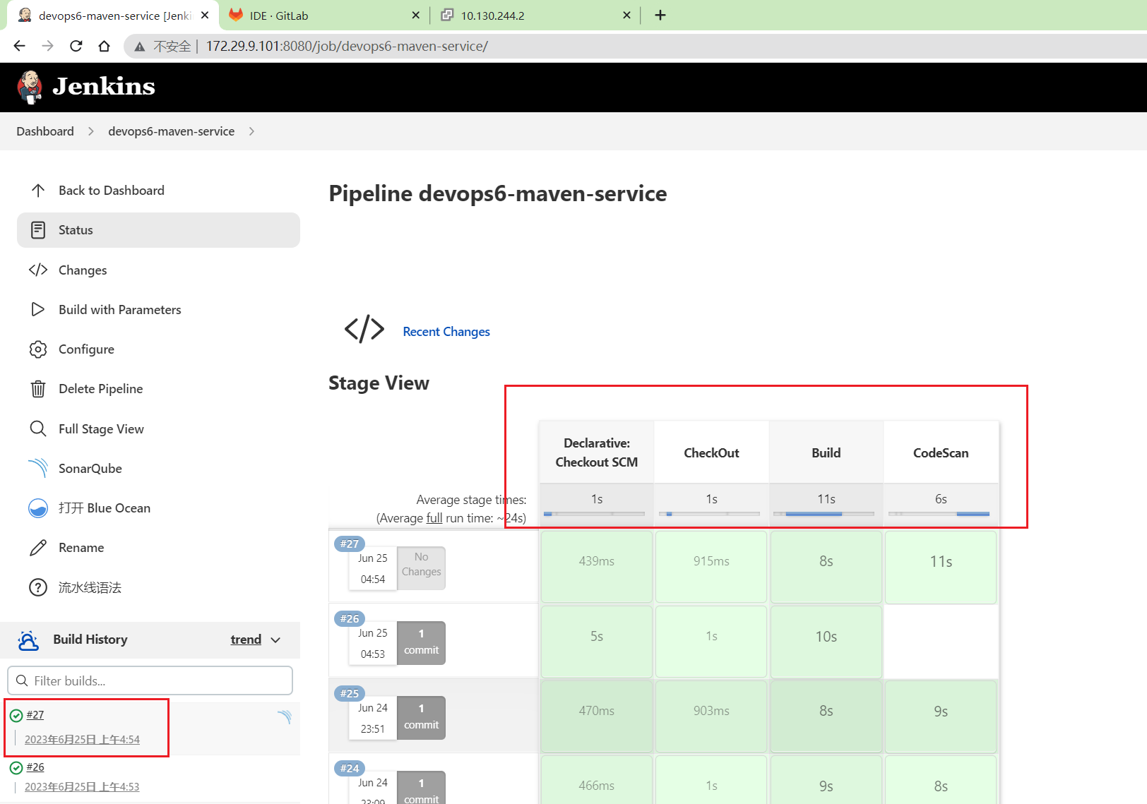Click the success checkmark icon of build #26
Viewport: 1147px width, 804px height.
16,768
